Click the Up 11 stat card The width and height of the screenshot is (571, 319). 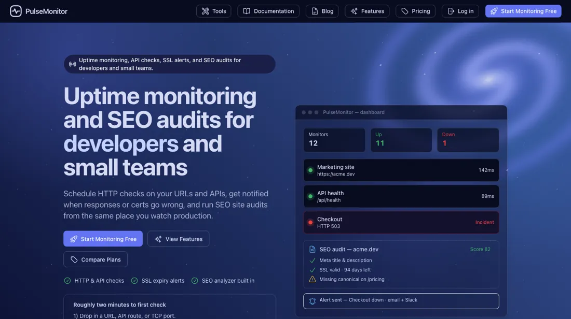coord(401,140)
